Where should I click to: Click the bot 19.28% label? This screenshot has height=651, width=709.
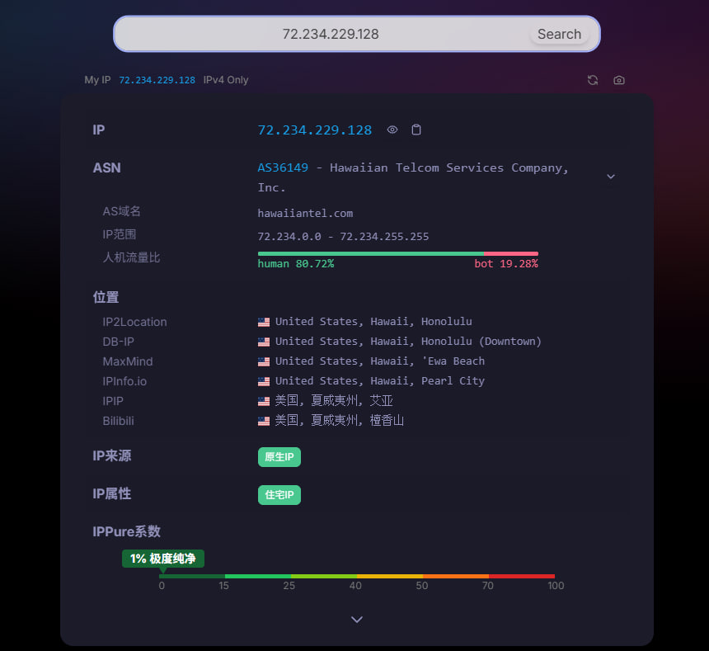coord(506,264)
